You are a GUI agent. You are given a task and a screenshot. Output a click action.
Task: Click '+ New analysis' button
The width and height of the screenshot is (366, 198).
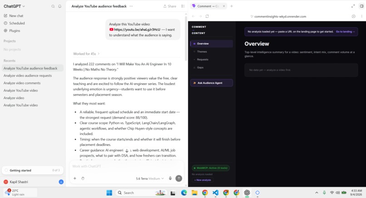tap(203, 180)
